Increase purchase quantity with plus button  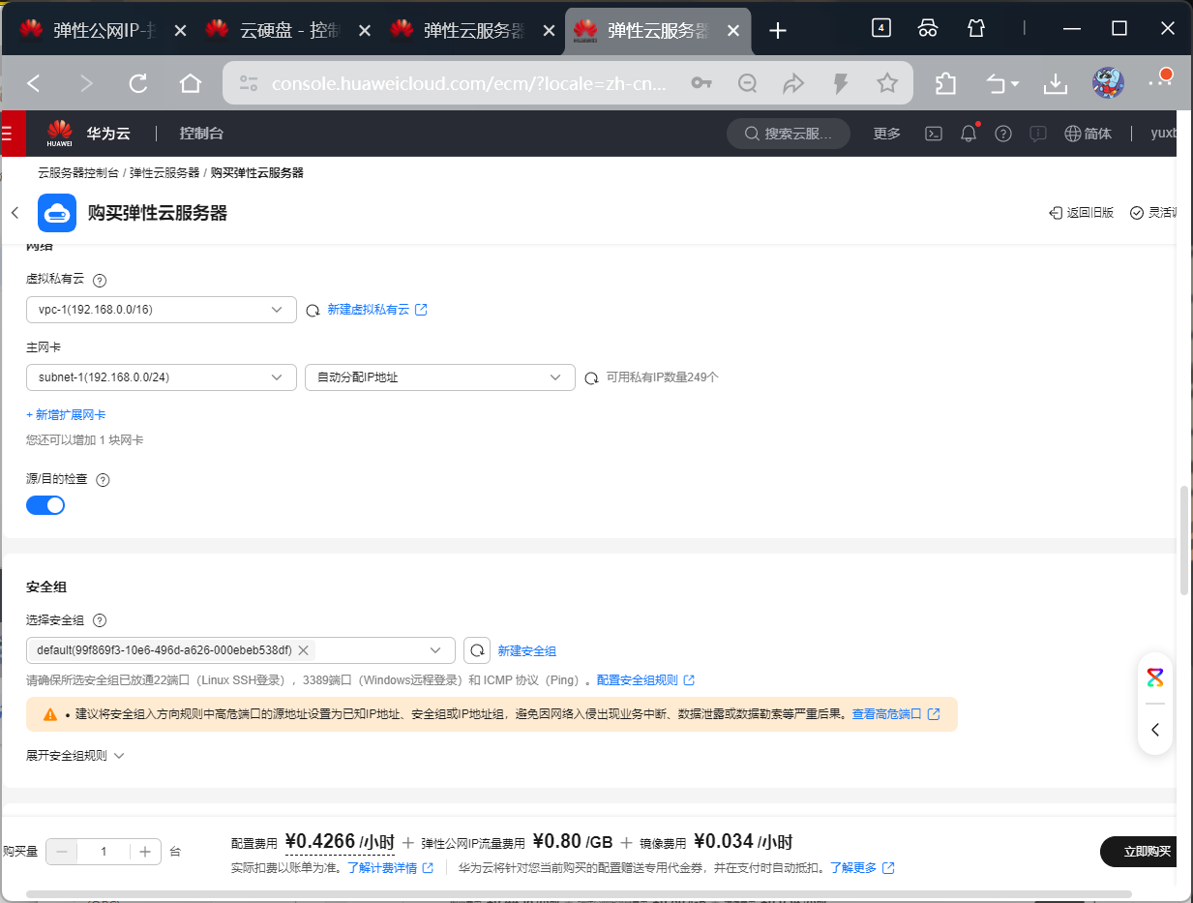[145, 852]
